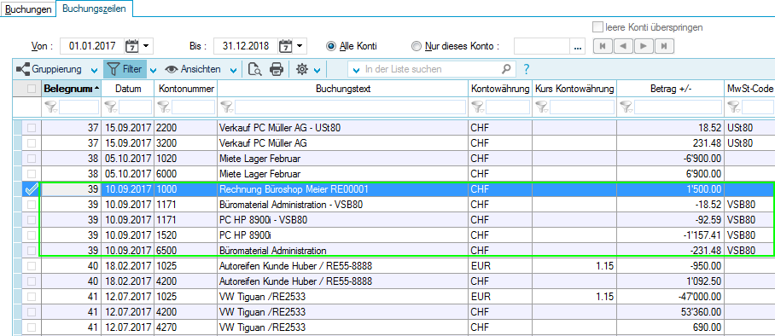The width and height of the screenshot is (775, 336).
Task: Click filter funnel under Kurs Kontowährung column
Action: tap(542, 107)
